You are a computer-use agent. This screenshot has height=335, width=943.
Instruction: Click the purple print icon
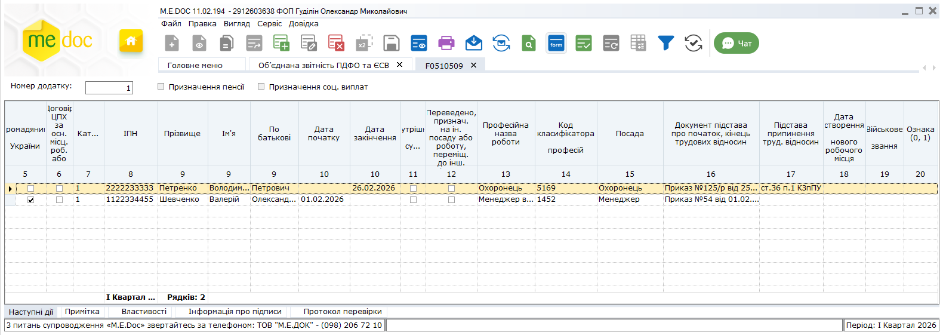click(446, 43)
